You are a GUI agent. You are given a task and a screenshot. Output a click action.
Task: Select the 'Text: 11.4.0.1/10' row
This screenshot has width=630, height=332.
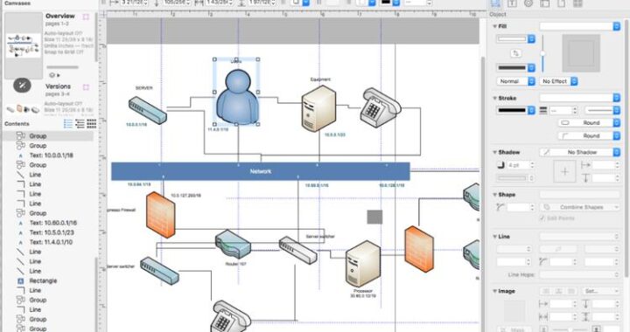point(49,242)
